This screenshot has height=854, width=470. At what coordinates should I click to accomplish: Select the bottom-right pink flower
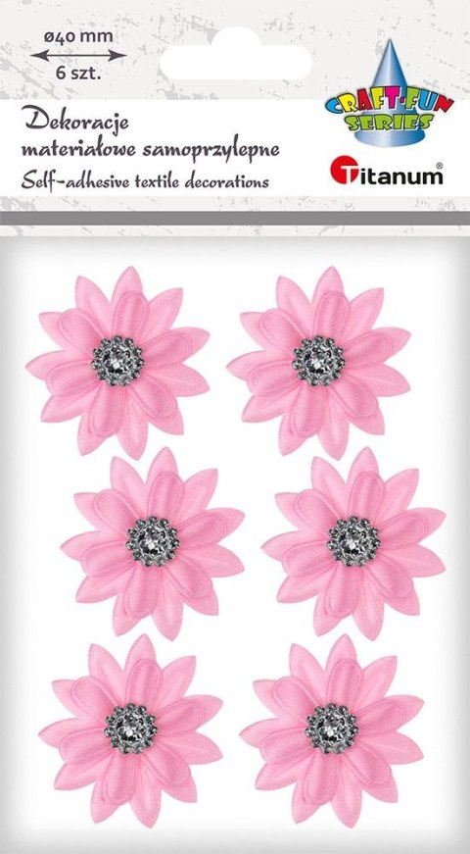pos(332,729)
